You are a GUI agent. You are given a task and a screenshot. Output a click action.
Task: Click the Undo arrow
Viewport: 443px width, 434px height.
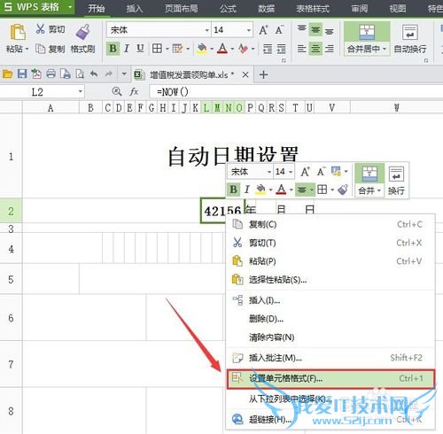tap(94, 74)
